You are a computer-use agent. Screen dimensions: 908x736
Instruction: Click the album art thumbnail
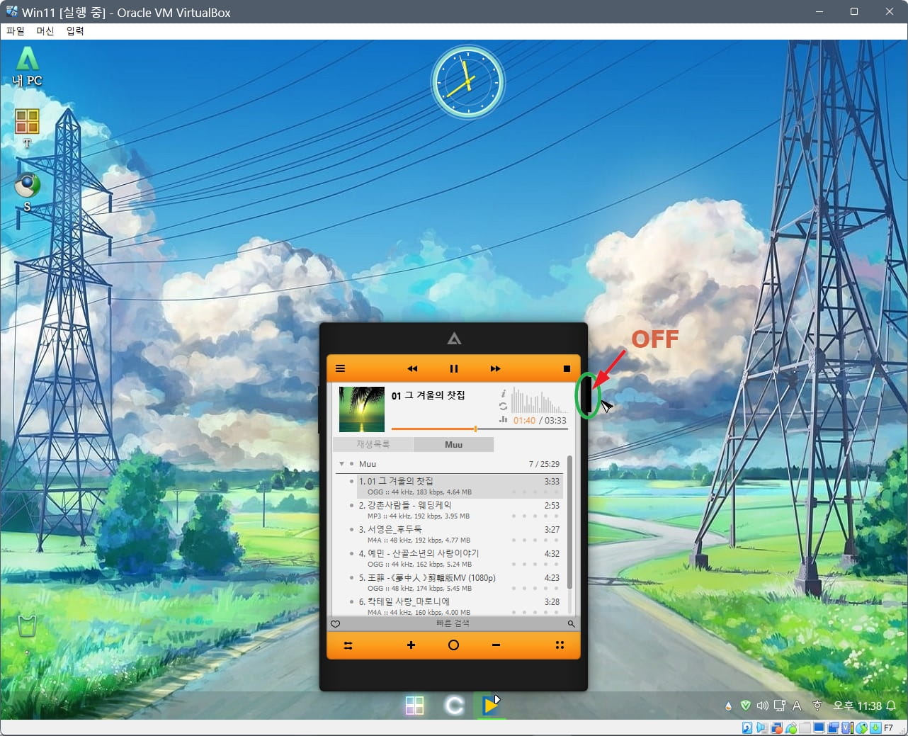pyautogui.click(x=362, y=409)
